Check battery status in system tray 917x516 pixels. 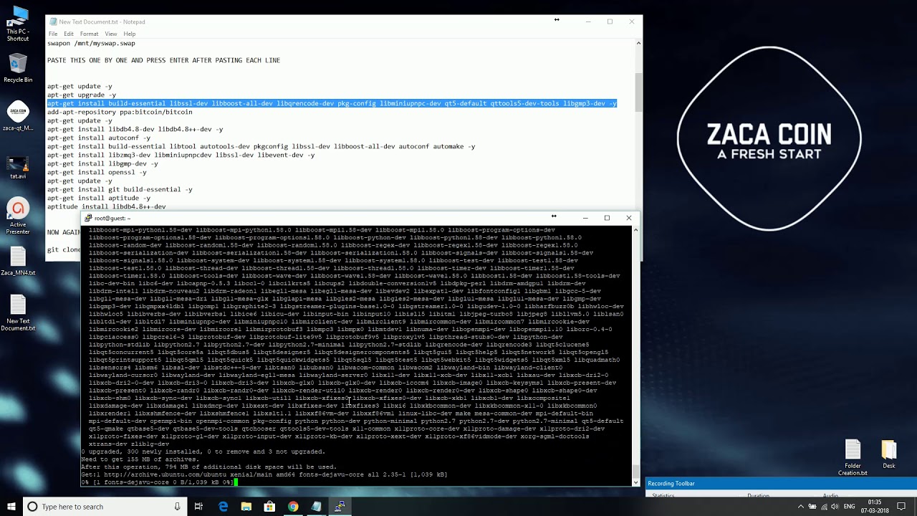[812, 507]
